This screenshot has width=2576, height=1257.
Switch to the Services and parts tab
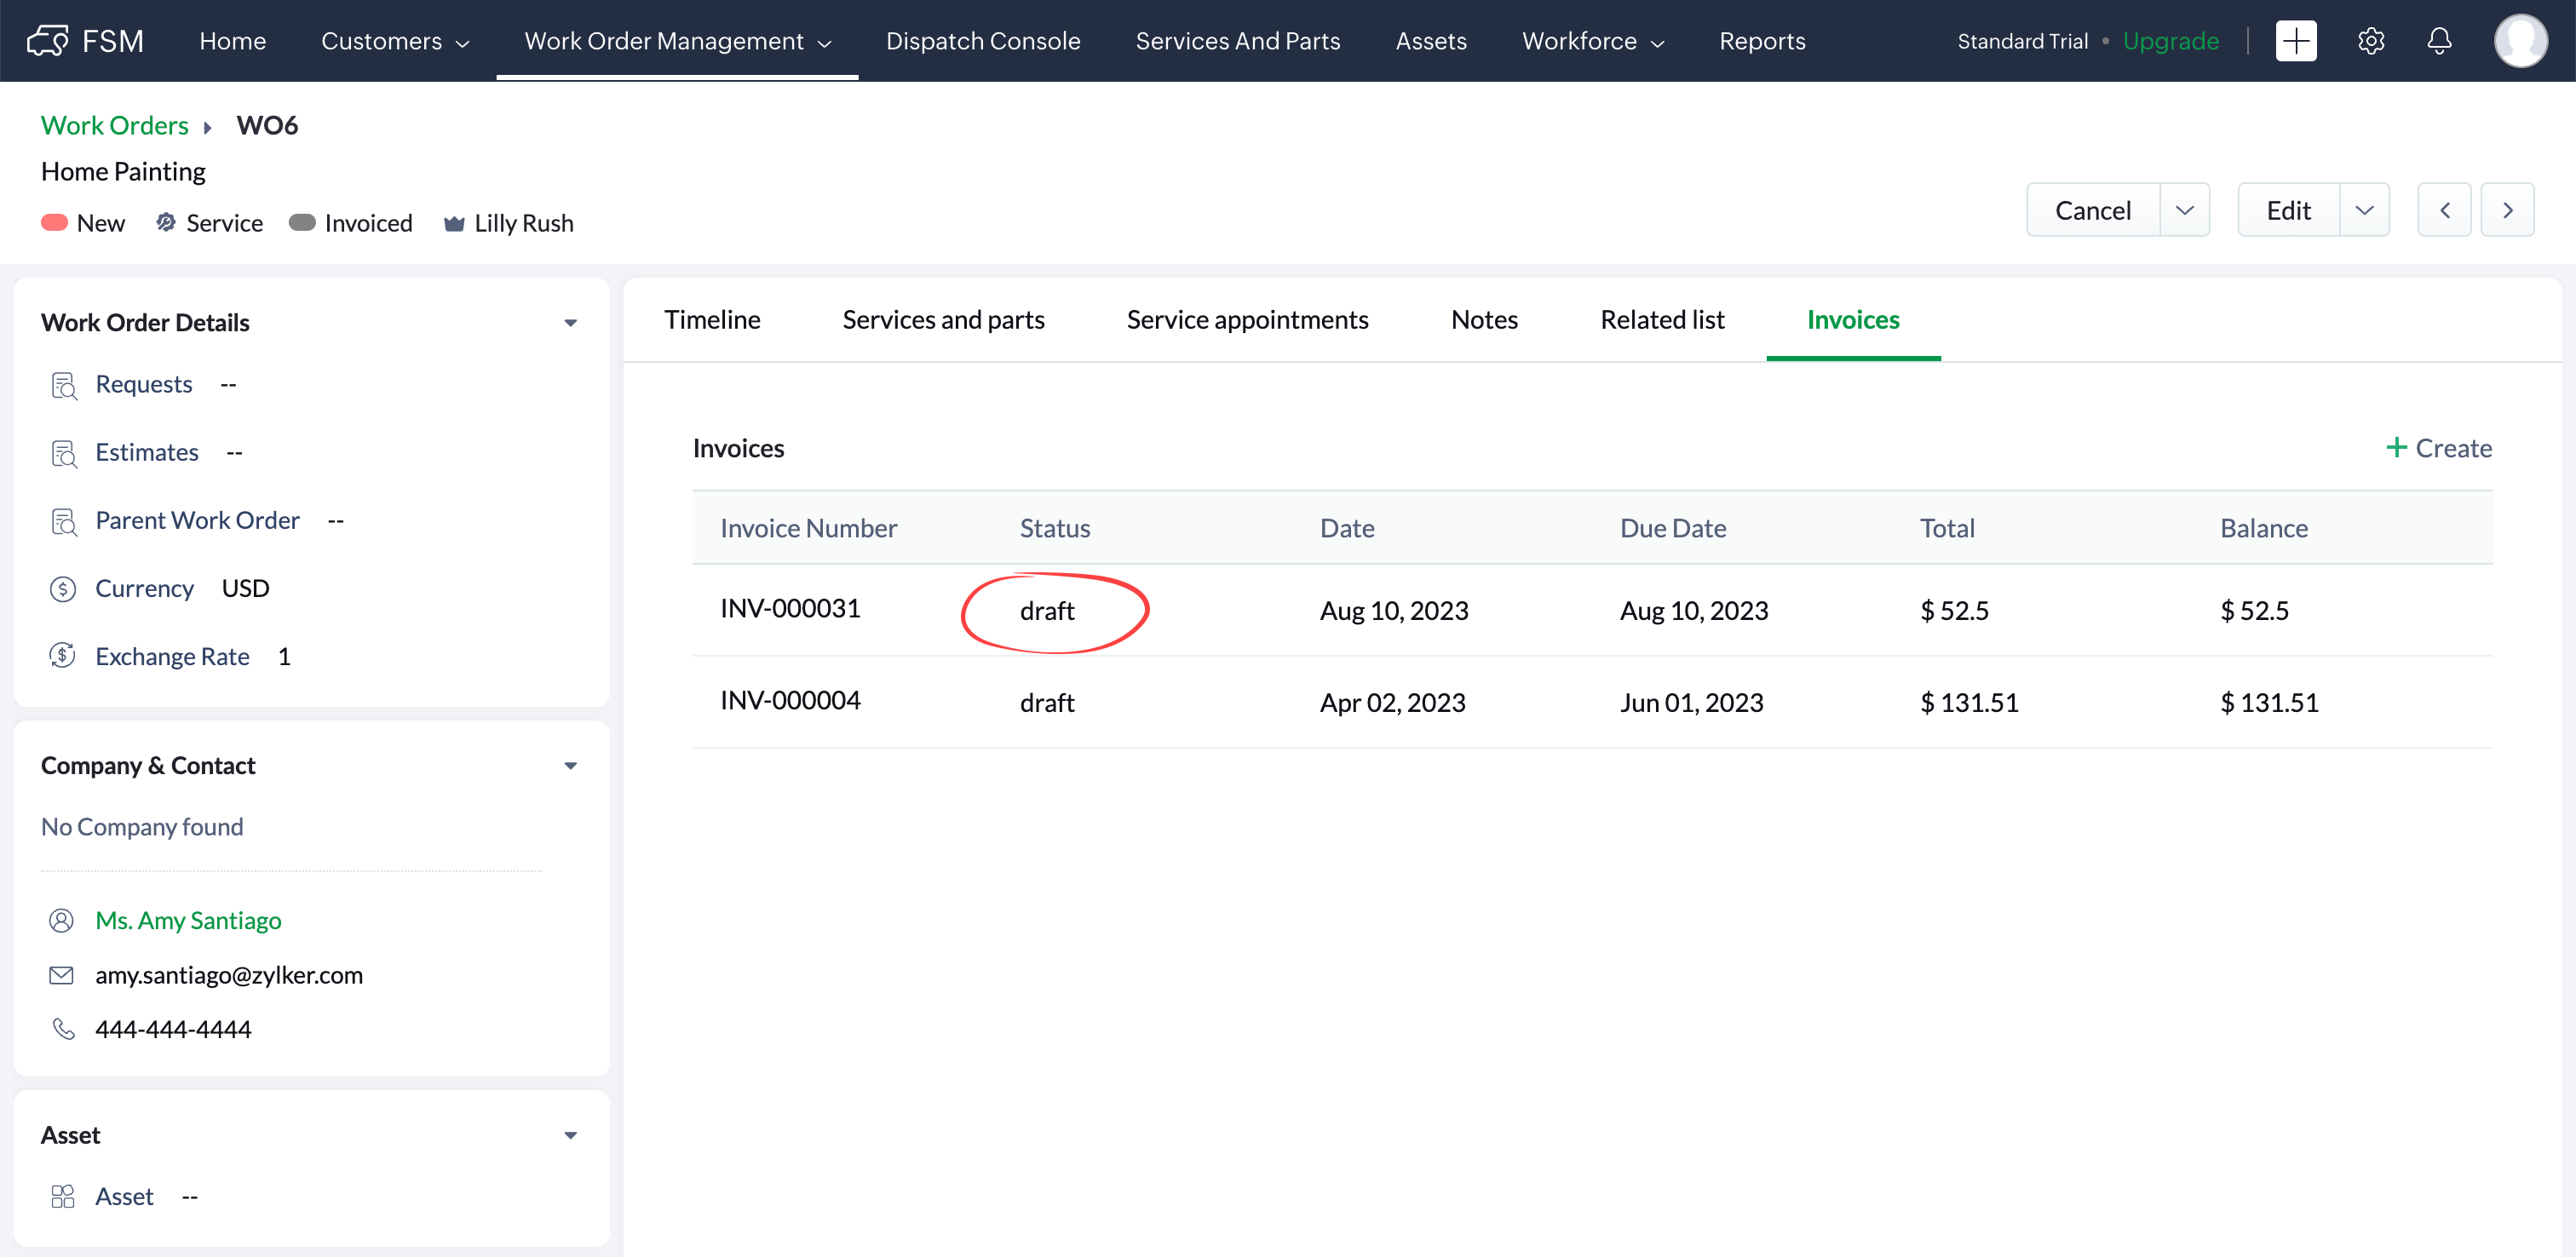943,320
